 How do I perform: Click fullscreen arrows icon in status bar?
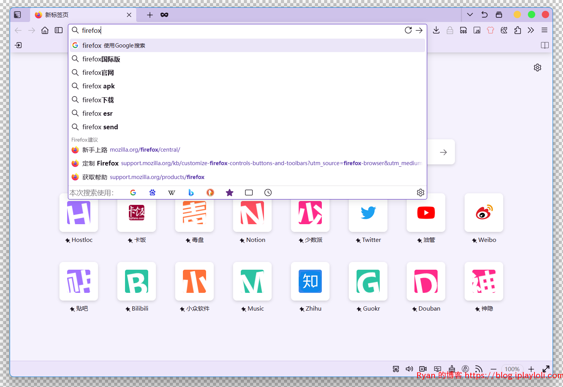(x=546, y=369)
